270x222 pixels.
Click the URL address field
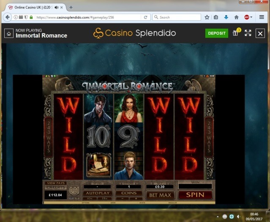pyautogui.click(x=88, y=17)
